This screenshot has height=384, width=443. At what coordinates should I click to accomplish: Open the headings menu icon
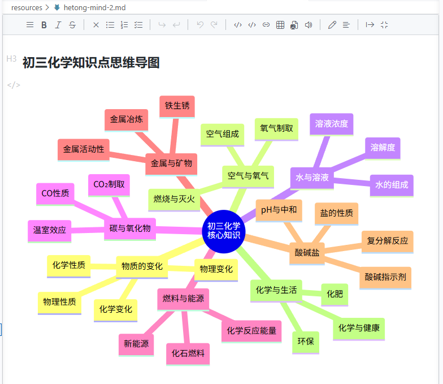click(29, 25)
